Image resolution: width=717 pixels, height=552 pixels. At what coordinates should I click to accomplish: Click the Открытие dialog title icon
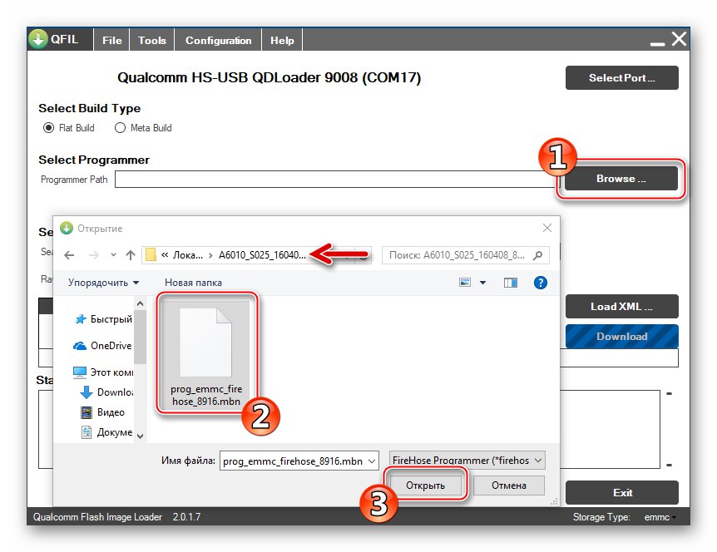pyautogui.click(x=67, y=228)
